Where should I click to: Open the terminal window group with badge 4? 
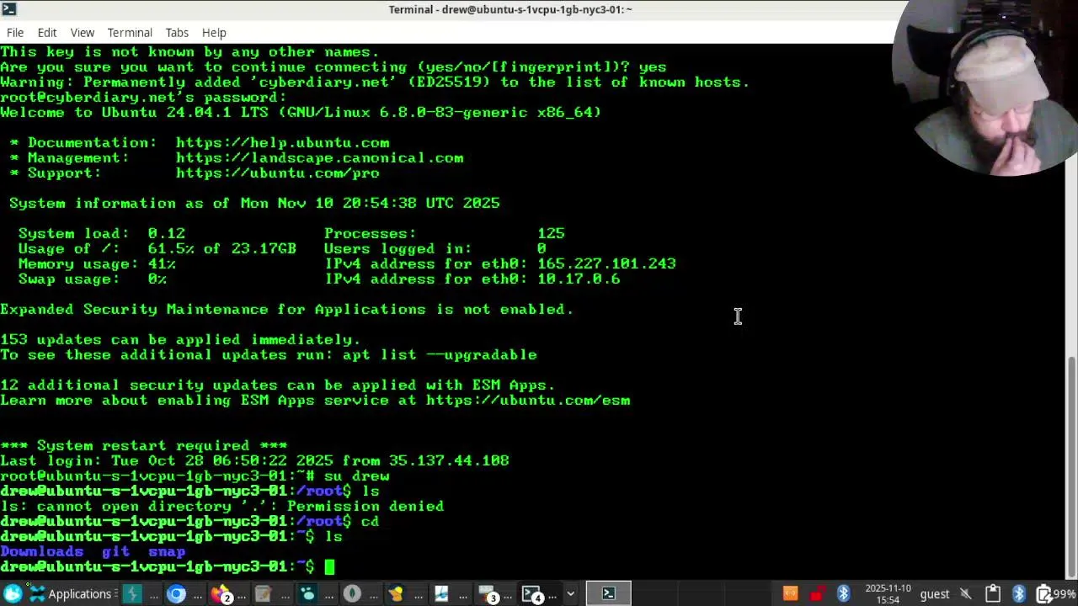532,593
